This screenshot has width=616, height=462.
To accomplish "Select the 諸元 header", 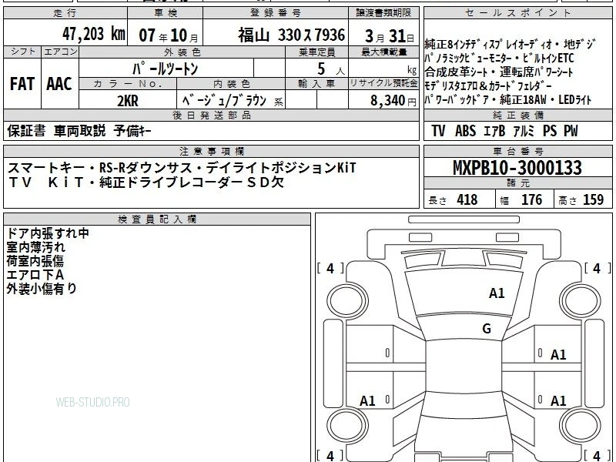I will pyautogui.click(x=517, y=183).
